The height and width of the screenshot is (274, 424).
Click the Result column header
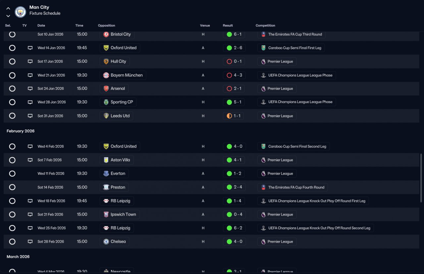click(x=228, y=25)
